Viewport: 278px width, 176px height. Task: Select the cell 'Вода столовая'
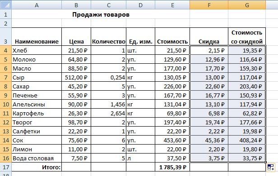tap(37, 158)
